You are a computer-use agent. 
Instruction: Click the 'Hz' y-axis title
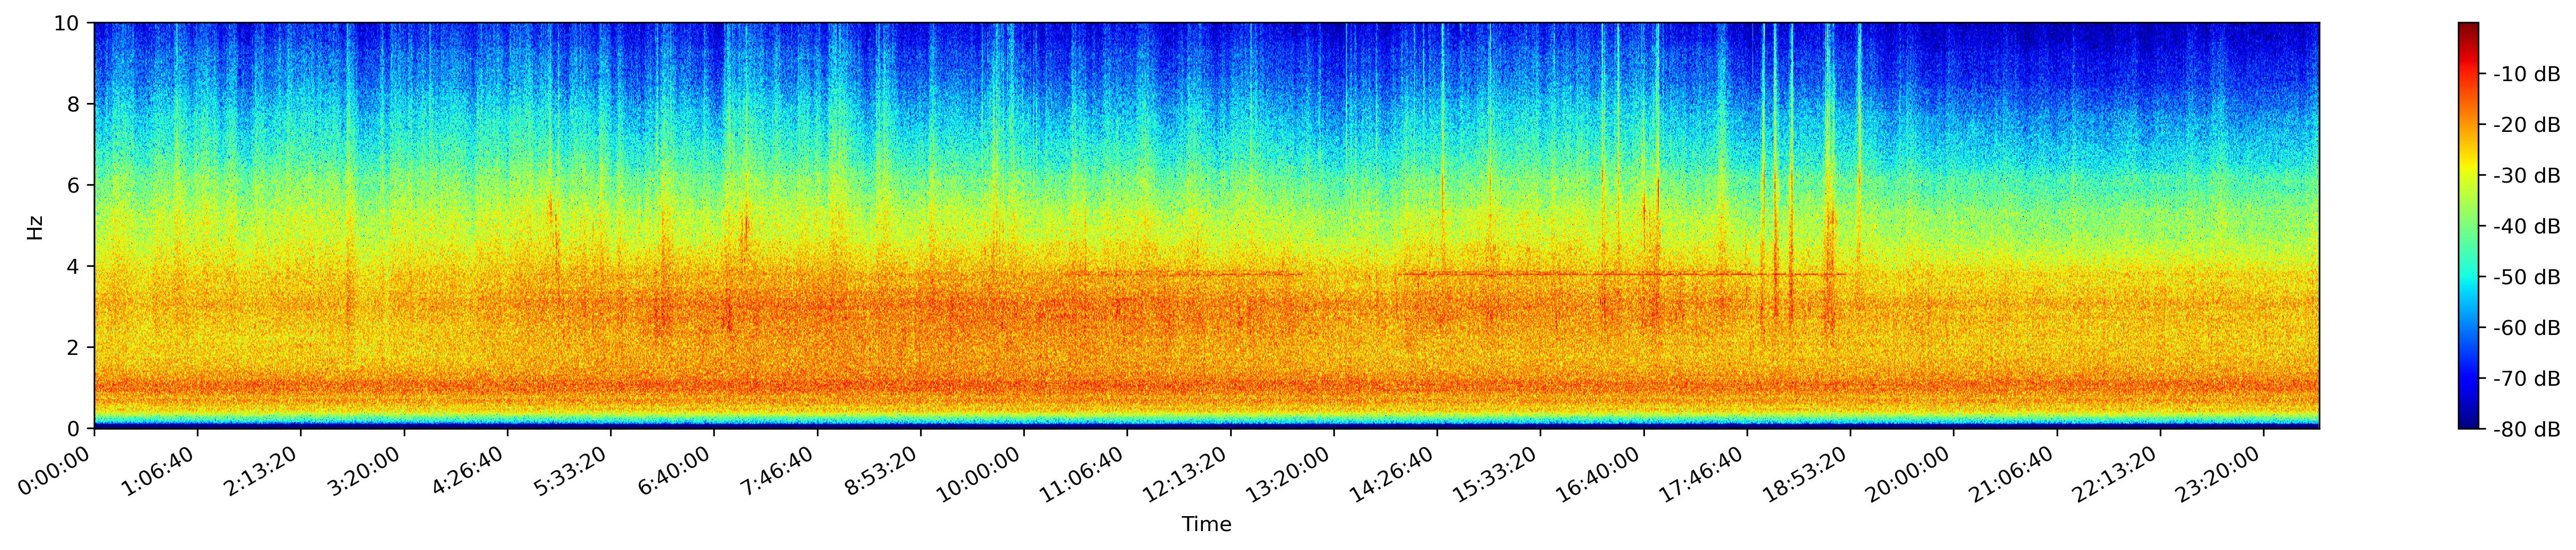(x=36, y=226)
